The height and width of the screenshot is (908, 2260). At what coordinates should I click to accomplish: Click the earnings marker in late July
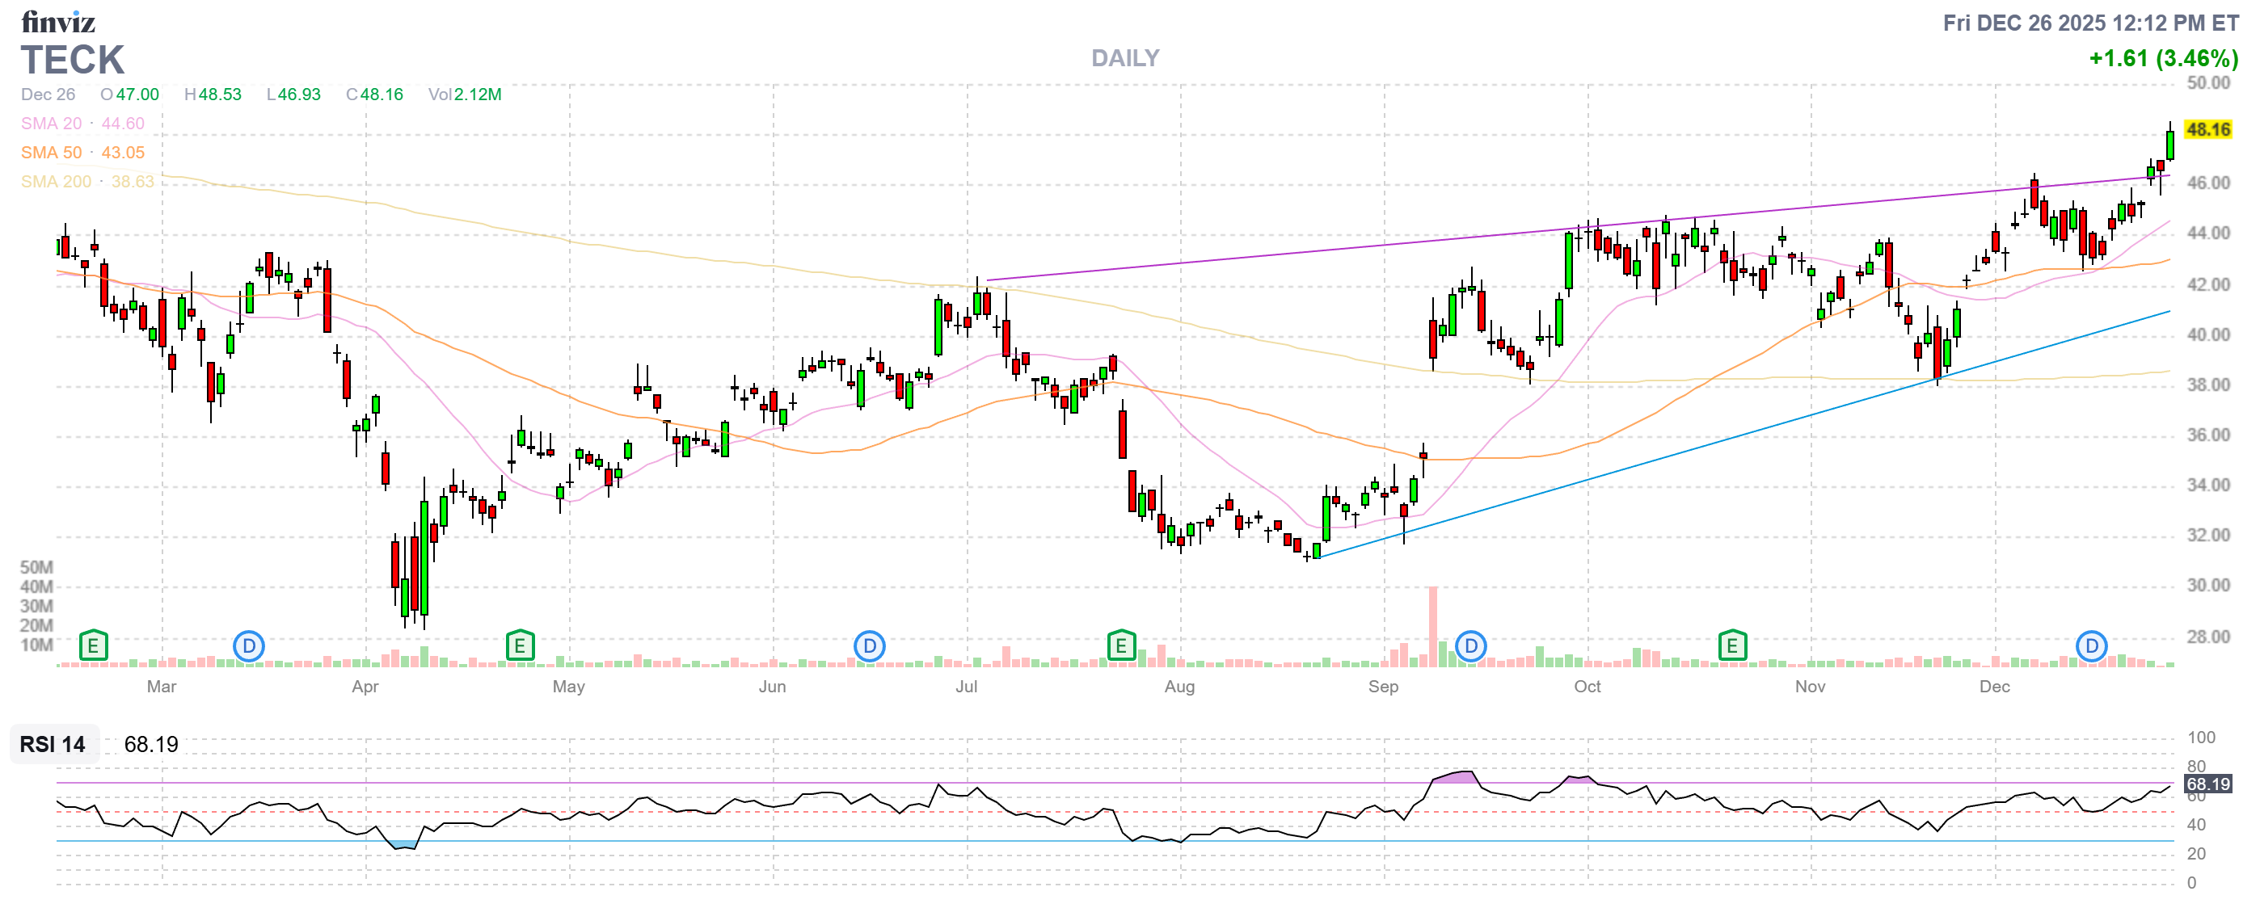pos(1120,647)
